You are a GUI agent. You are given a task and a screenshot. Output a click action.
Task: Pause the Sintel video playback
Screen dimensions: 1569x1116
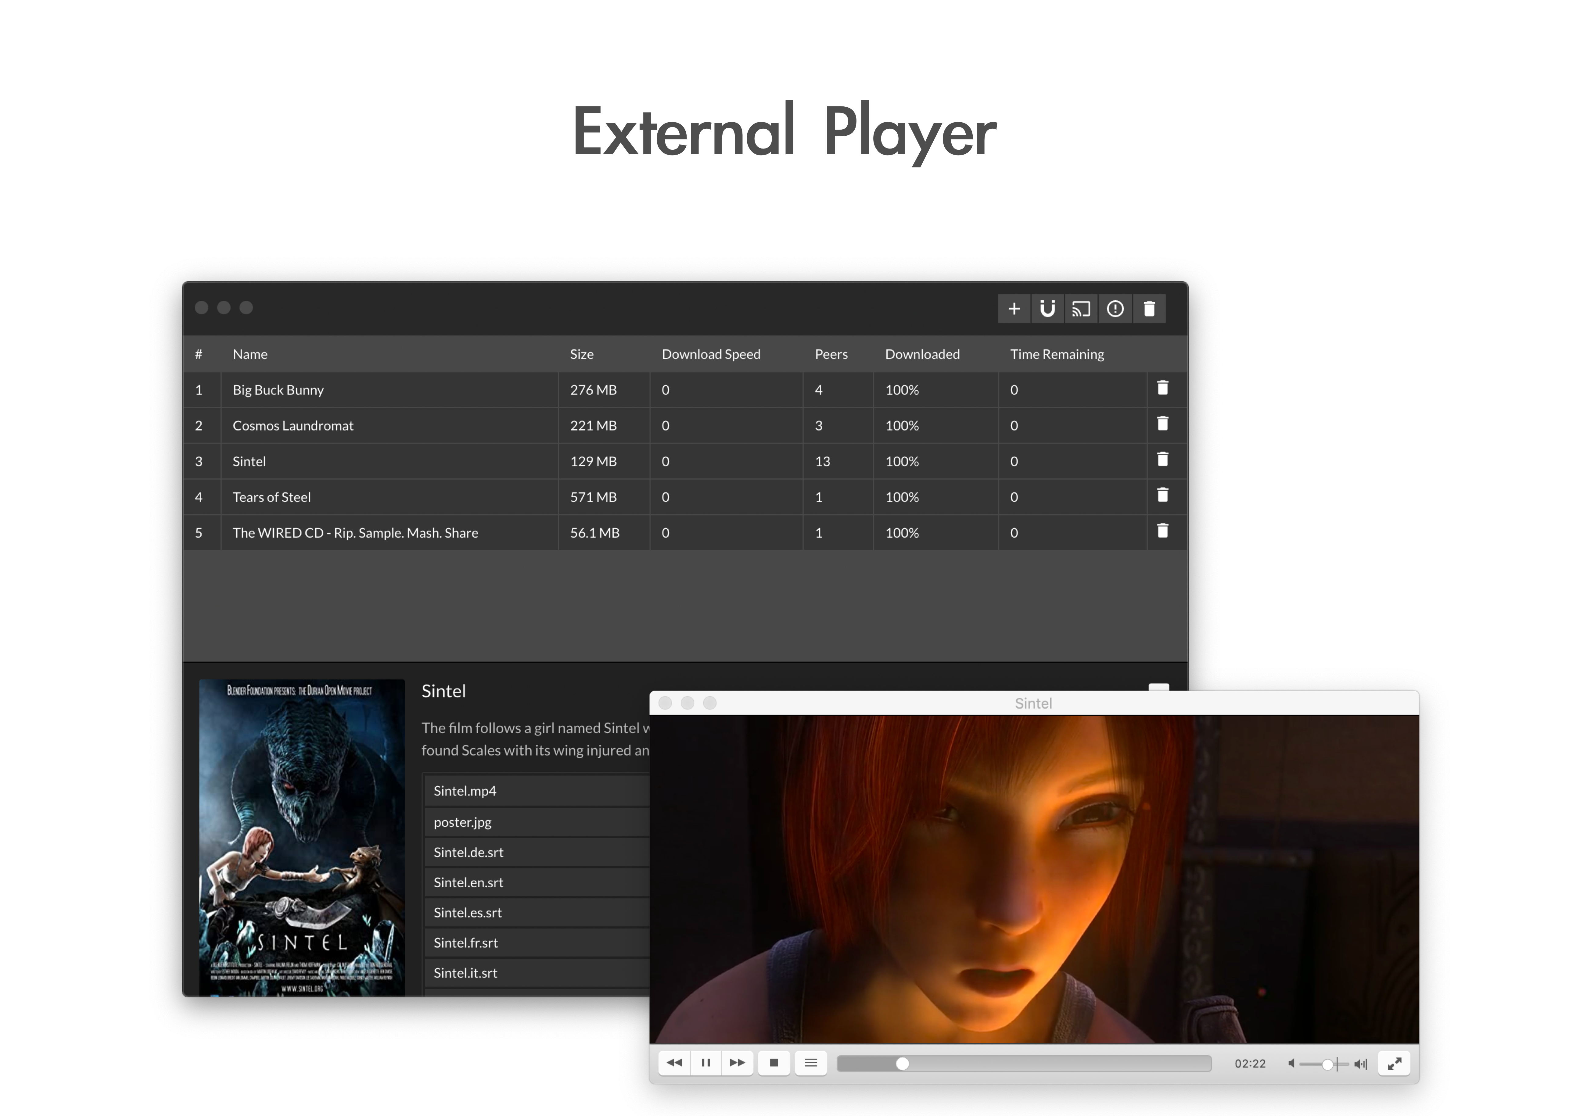tap(706, 1063)
